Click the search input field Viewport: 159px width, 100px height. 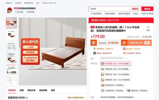(109, 9)
